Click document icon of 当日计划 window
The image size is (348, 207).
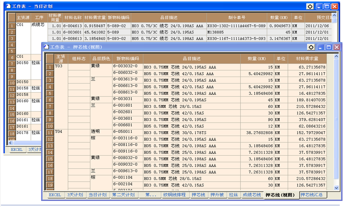pyautogui.click(x=8, y=6)
